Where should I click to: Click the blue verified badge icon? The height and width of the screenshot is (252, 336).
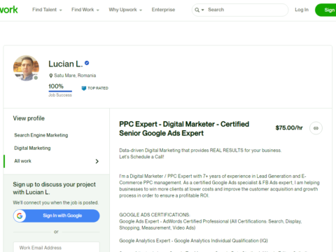click(87, 63)
